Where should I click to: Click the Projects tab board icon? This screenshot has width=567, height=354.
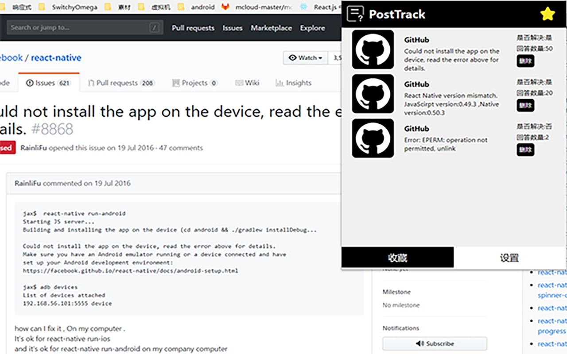tap(176, 83)
